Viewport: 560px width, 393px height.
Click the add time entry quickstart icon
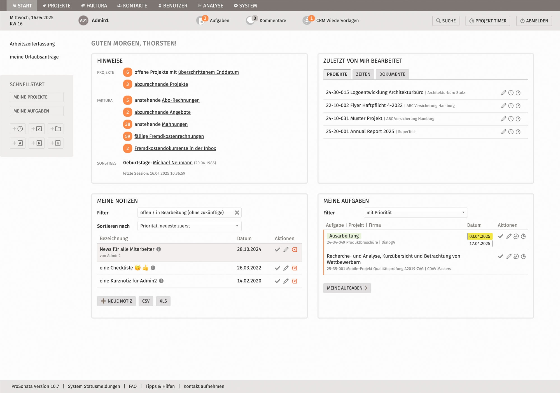point(18,129)
